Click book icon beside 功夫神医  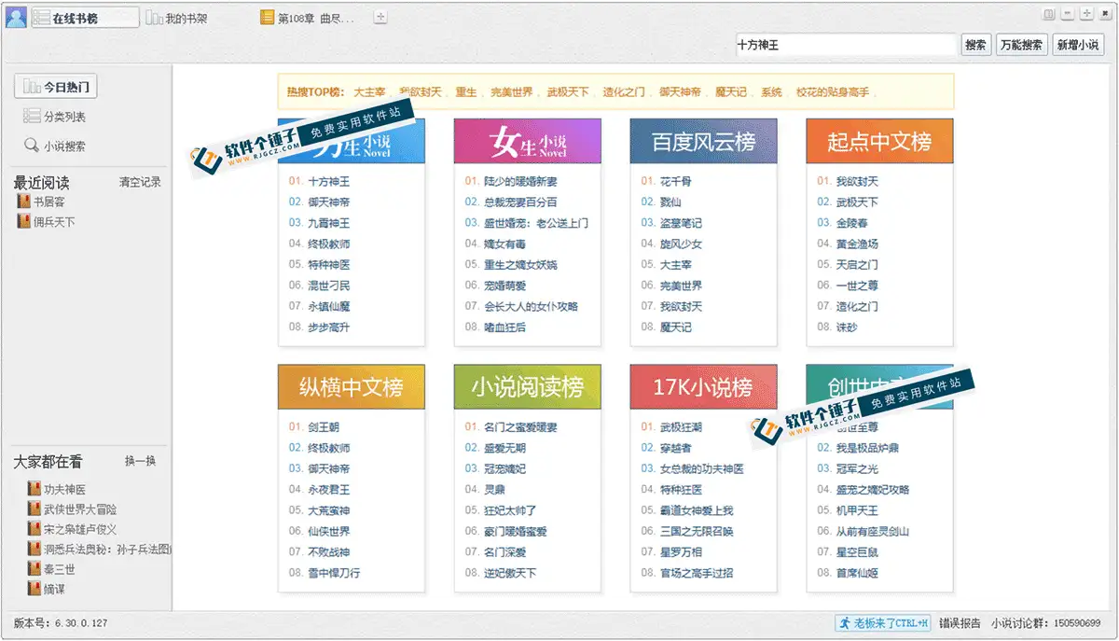click(x=35, y=489)
